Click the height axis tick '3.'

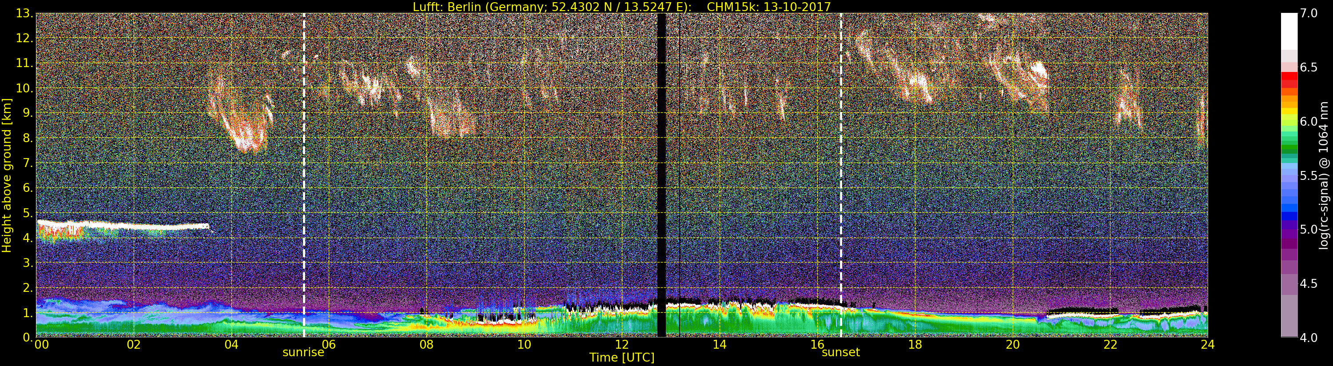coord(28,263)
